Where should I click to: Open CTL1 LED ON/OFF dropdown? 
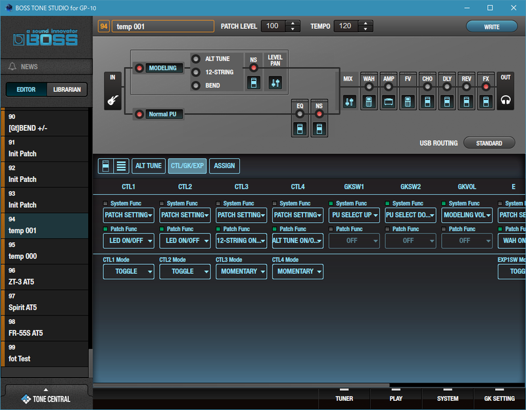pyautogui.click(x=128, y=240)
